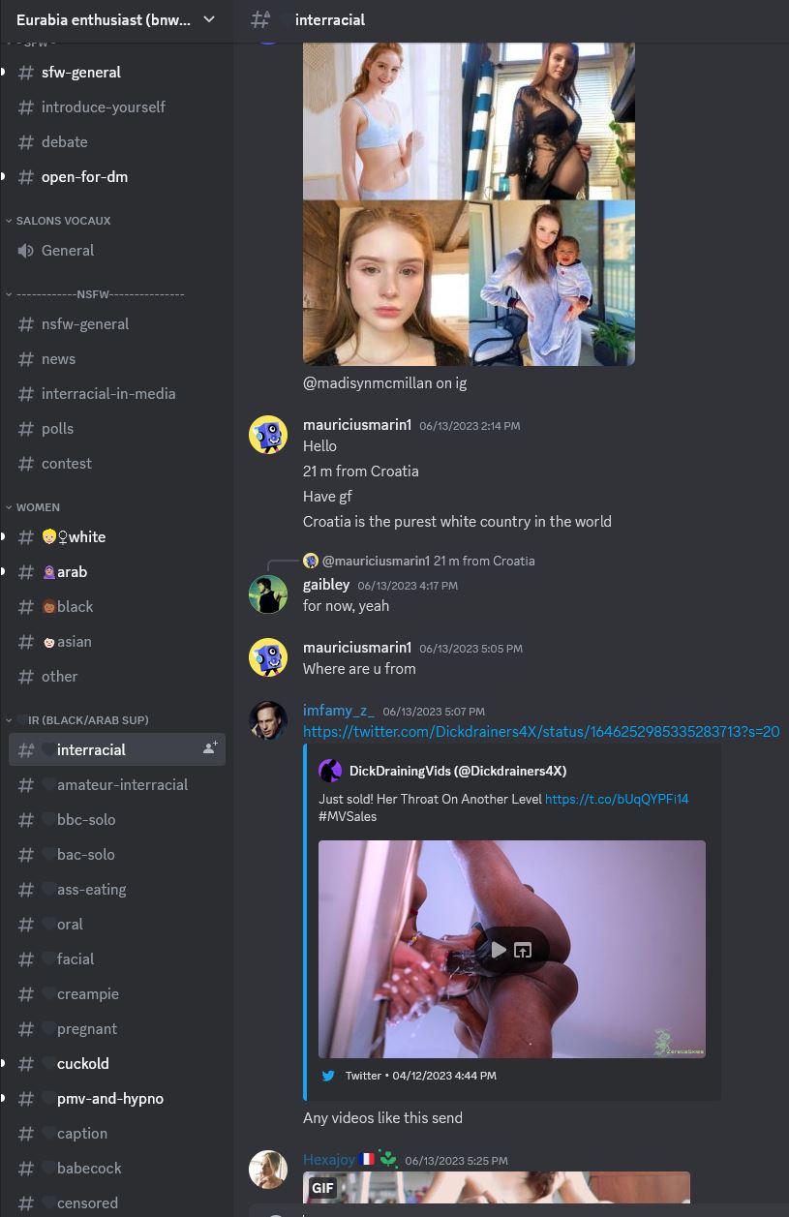Image resolution: width=789 pixels, height=1217 pixels.
Task: Click the hash icon in the channel header
Action: point(260,19)
